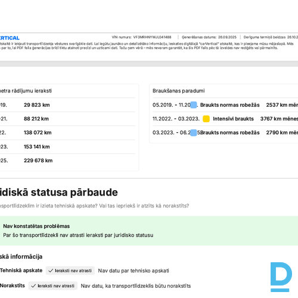Click the 138 072 km mileage record
298x298 pixels.
(38, 132)
